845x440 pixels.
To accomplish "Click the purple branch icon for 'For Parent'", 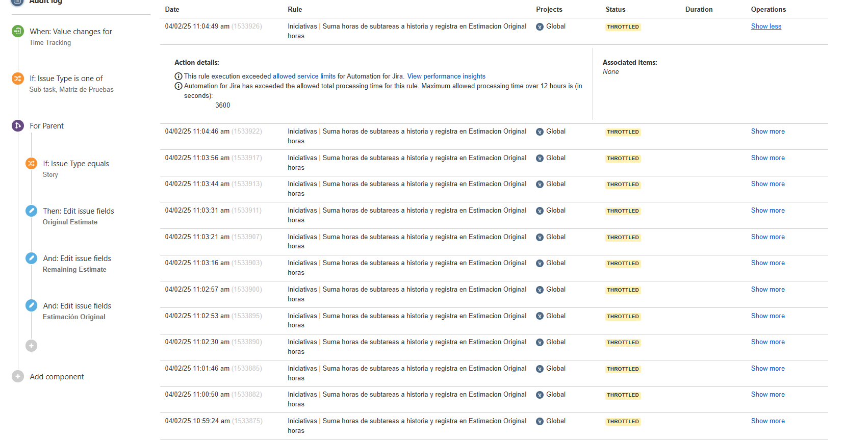I will pyautogui.click(x=18, y=125).
